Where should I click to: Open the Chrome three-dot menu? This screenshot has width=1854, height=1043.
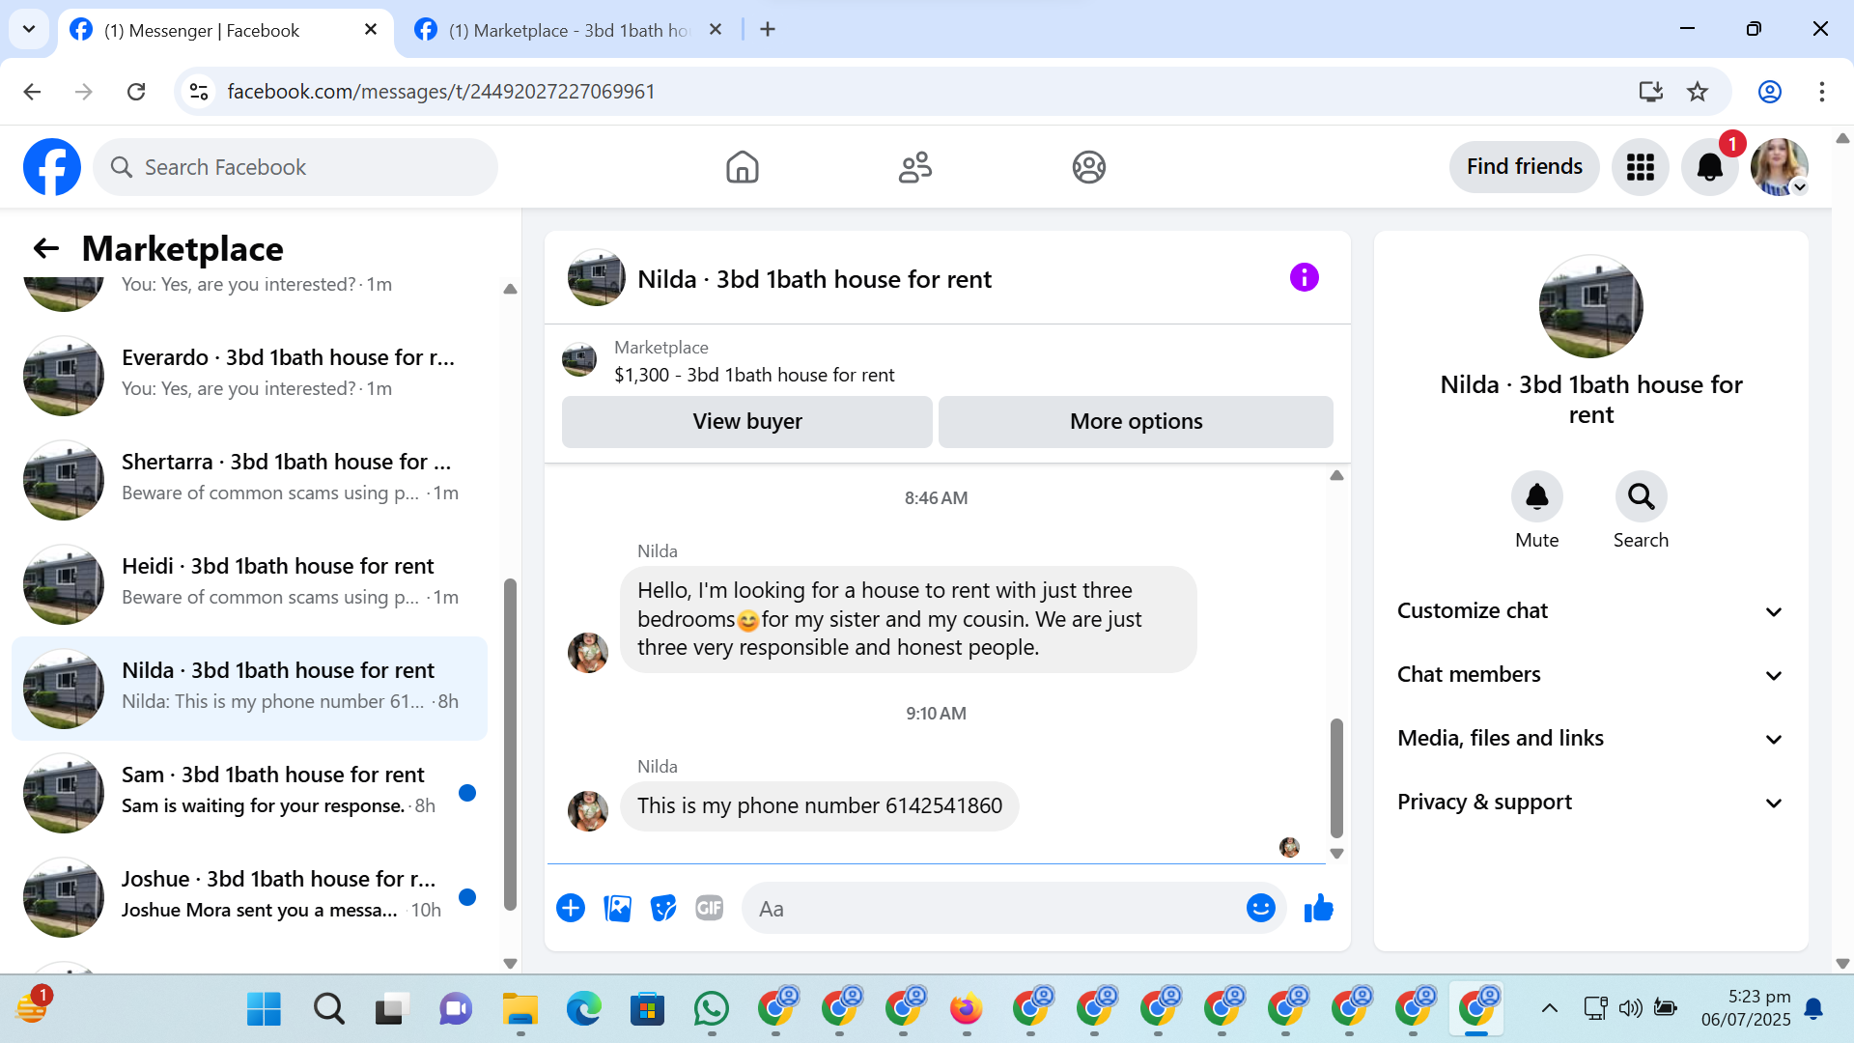click(1822, 92)
